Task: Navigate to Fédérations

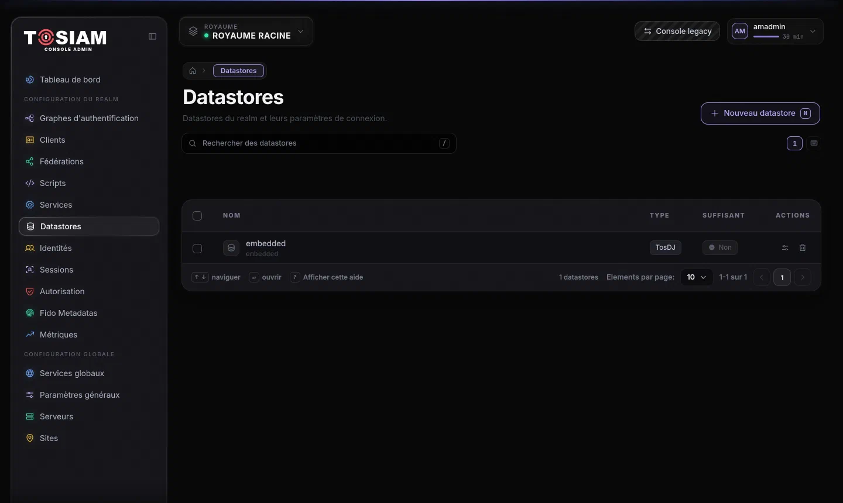Action: [89, 161]
